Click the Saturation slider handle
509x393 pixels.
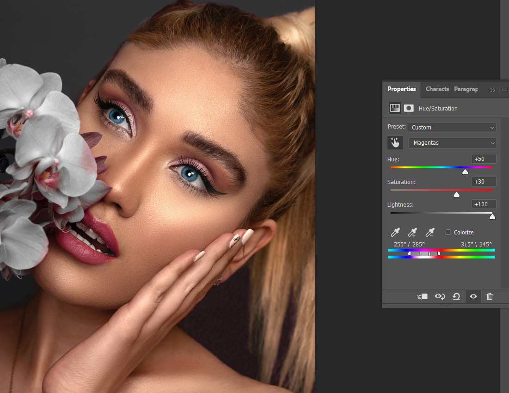coord(456,194)
